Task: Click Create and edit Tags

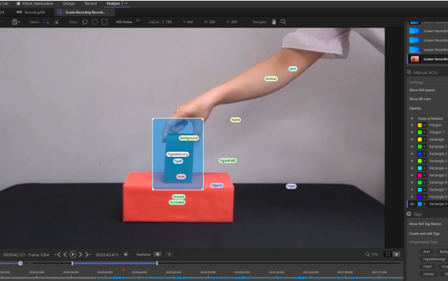Action: click(424, 233)
